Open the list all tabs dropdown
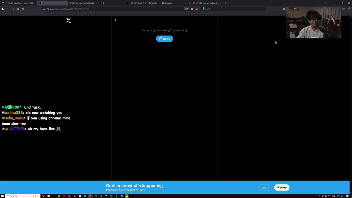Screen dimensions: 352x198 click(x=325, y=3)
